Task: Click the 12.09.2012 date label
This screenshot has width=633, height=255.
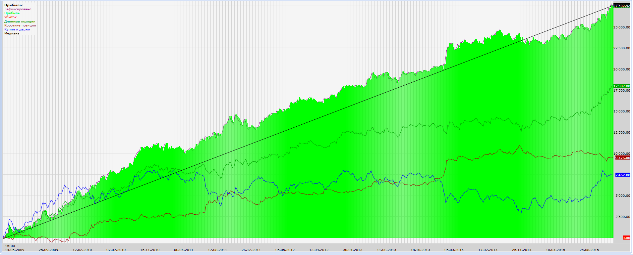Action: [319, 250]
